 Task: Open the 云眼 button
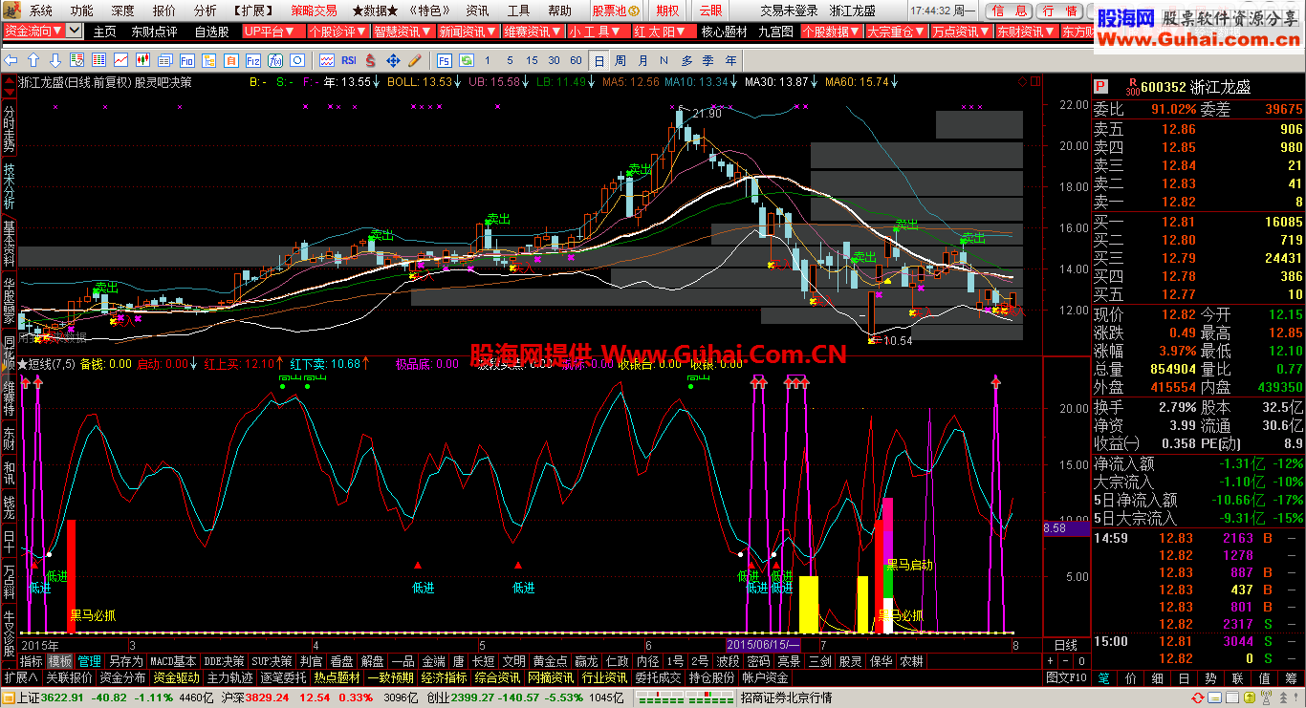pos(710,11)
